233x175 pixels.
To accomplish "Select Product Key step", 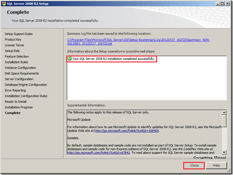I will [x=13, y=39].
